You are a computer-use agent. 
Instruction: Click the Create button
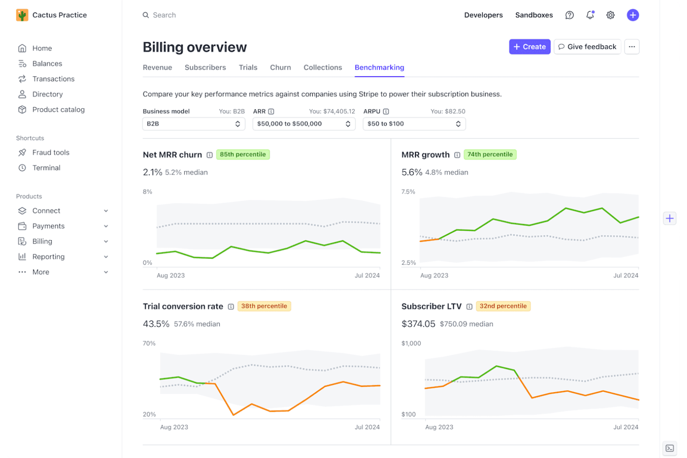pyautogui.click(x=530, y=47)
